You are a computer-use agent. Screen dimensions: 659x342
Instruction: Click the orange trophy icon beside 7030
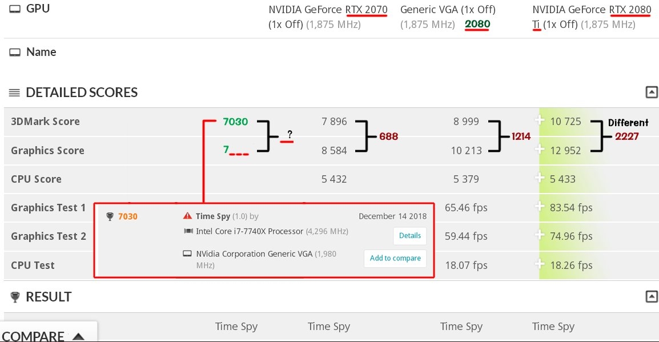(110, 216)
